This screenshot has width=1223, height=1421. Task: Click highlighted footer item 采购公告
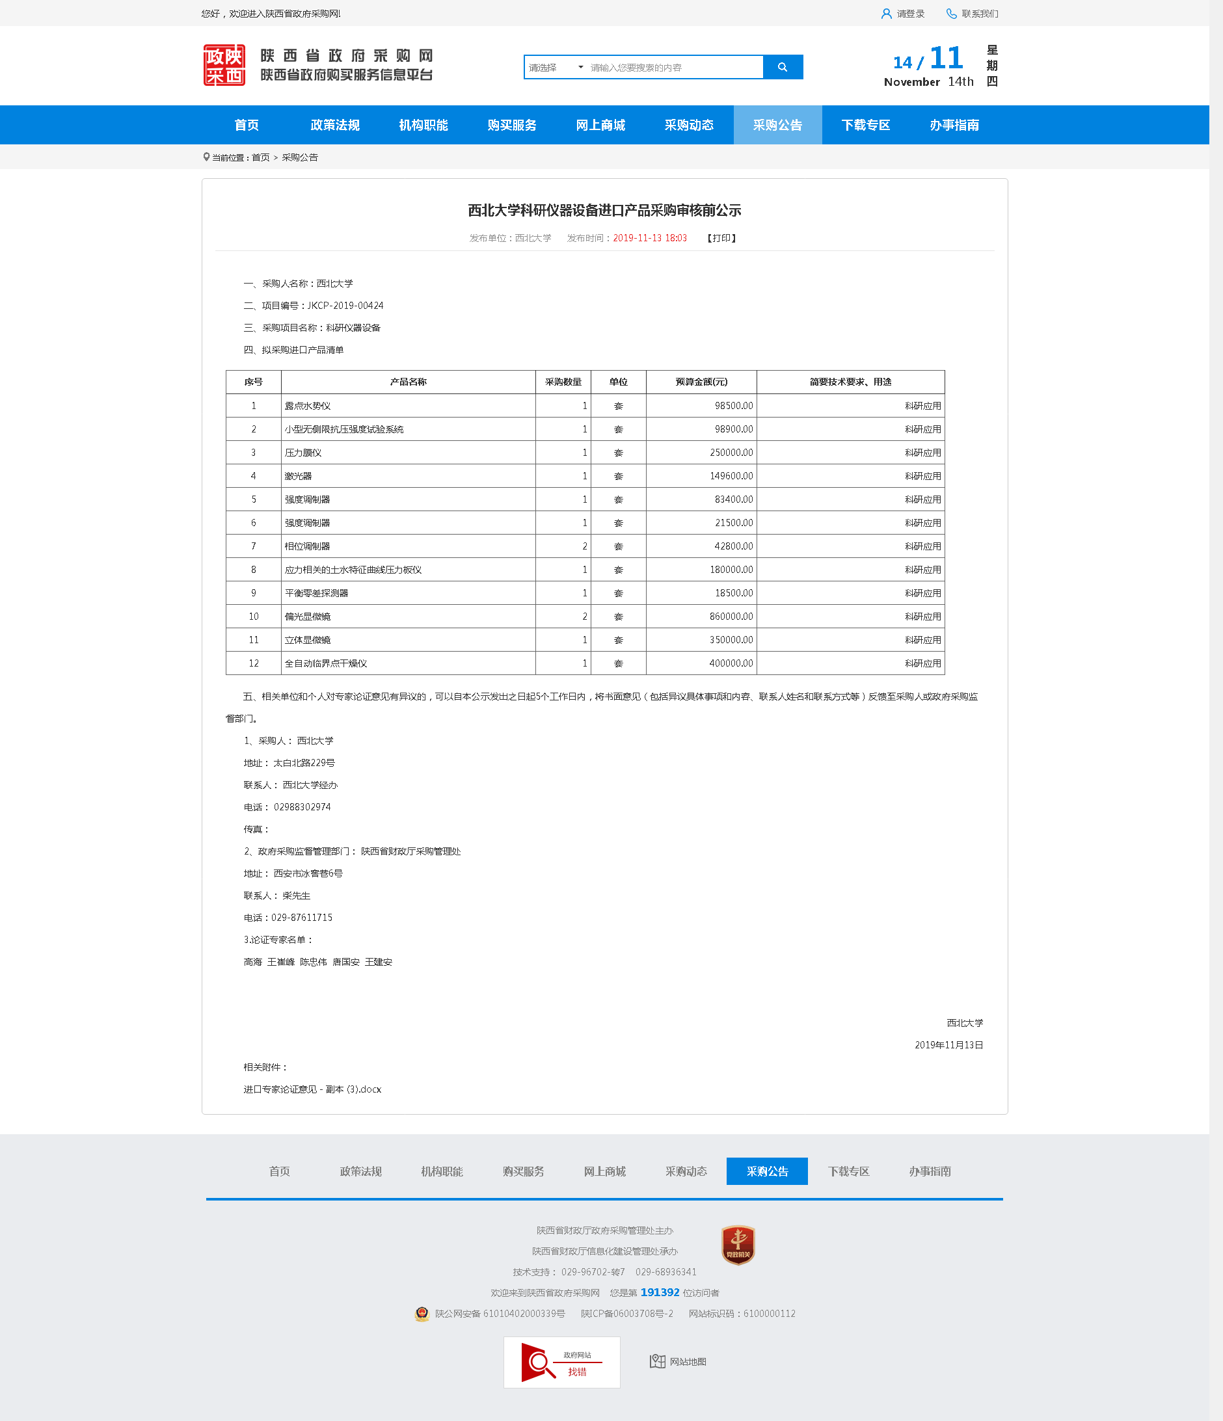768,1171
